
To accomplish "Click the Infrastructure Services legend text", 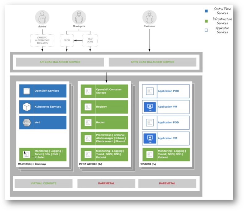I will coord(222,21).
